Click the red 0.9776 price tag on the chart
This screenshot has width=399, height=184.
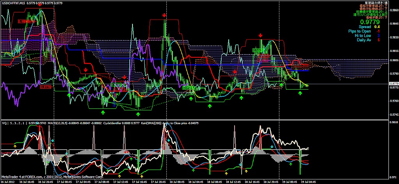coord(46,87)
